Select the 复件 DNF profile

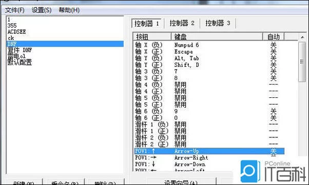(65, 50)
